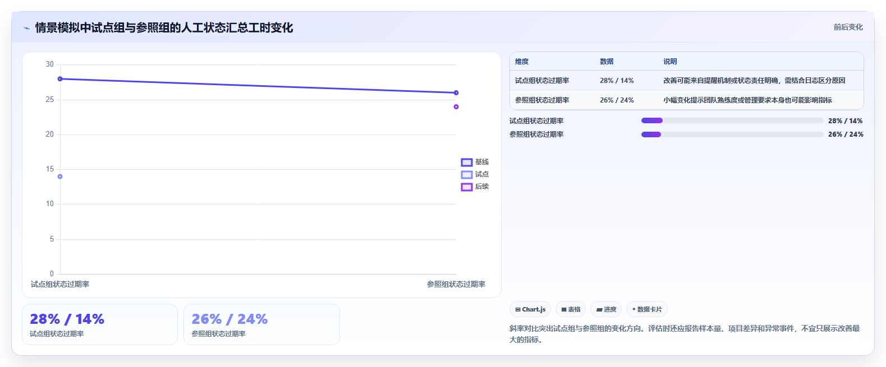Click the 试点组状态过期率 progress row label
This screenshot has width=886, height=367.
pyautogui.click(x=536, y=121)
